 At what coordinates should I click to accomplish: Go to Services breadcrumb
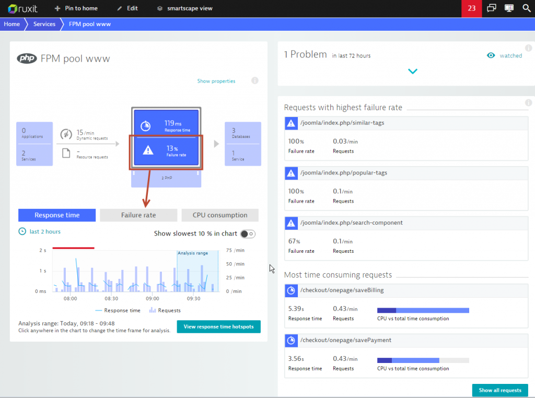tap(44, 24)
